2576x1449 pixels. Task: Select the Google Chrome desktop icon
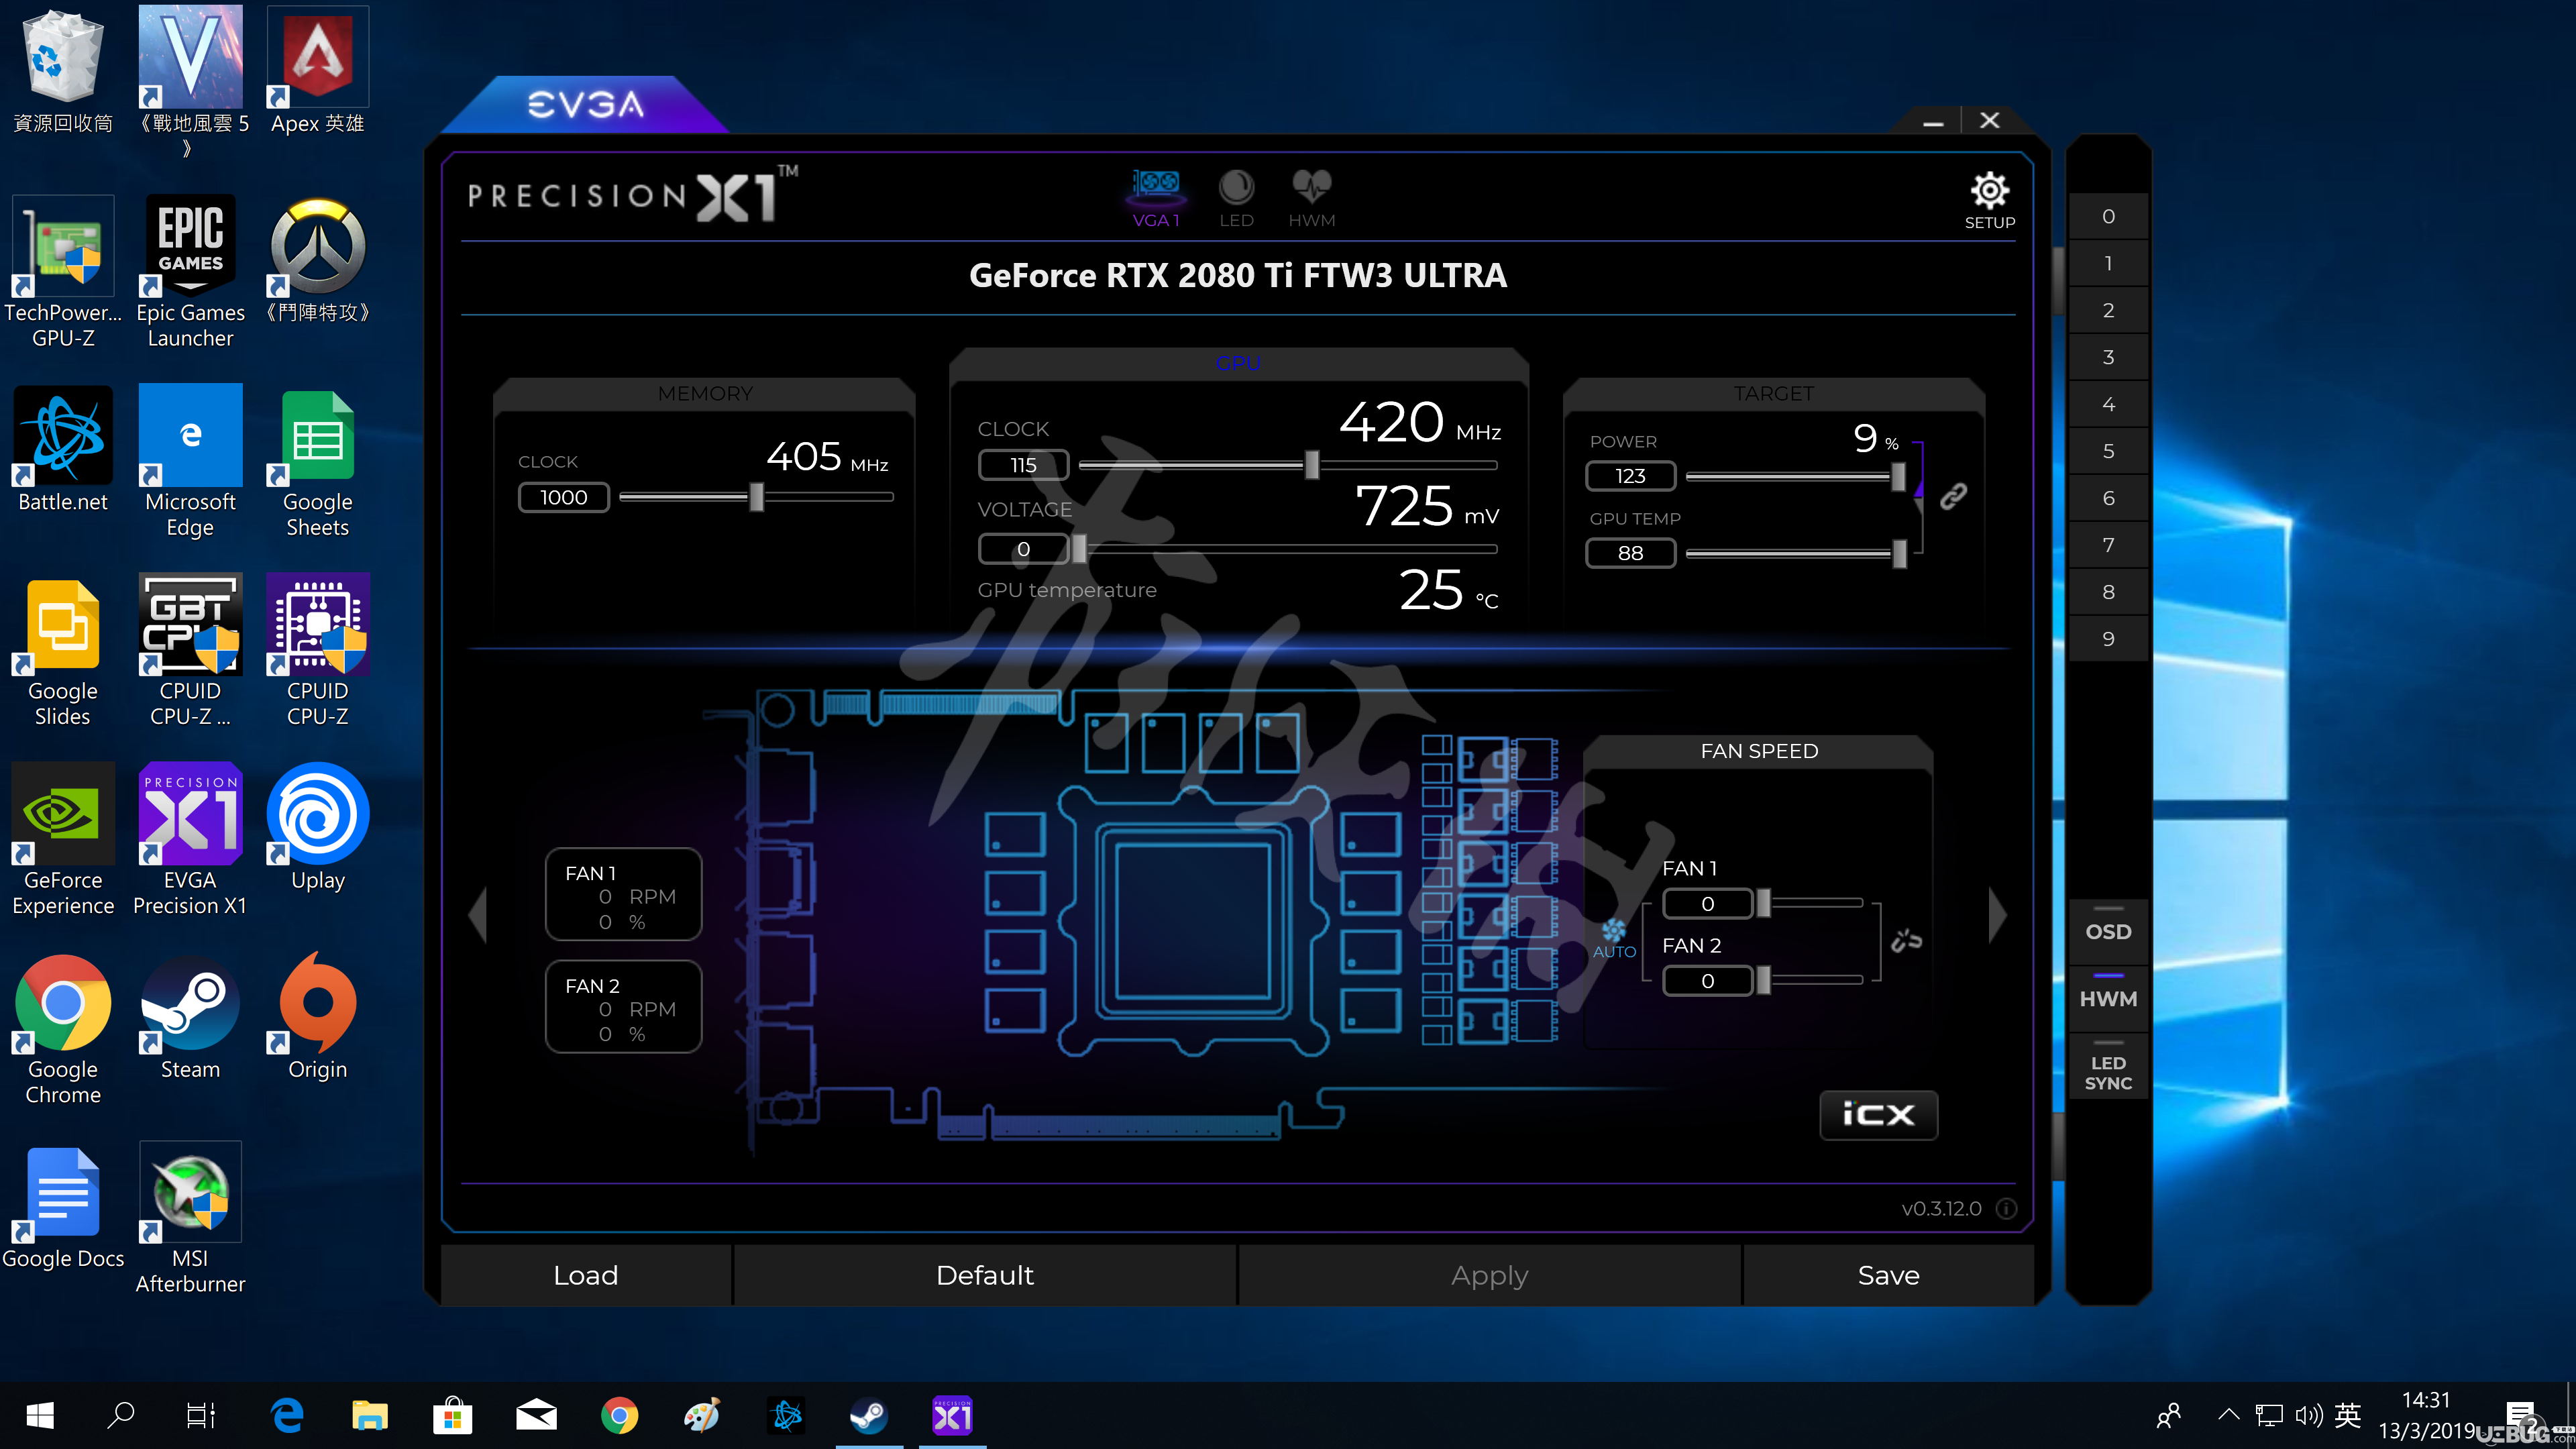tap(63, 1029)
